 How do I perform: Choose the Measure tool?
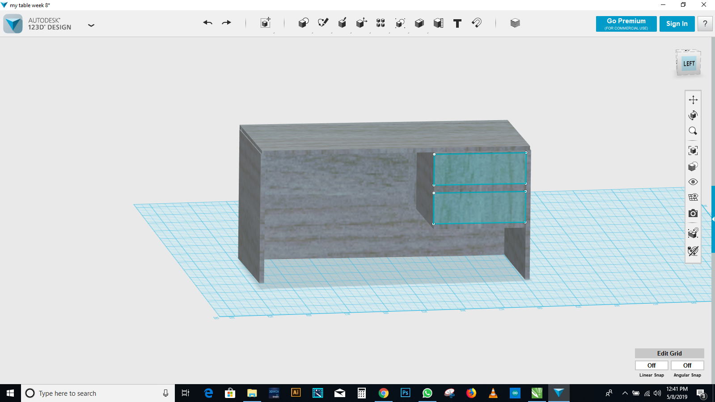tap(438, 23)
